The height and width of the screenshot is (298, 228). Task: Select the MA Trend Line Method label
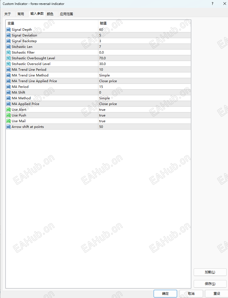[30, 75]
